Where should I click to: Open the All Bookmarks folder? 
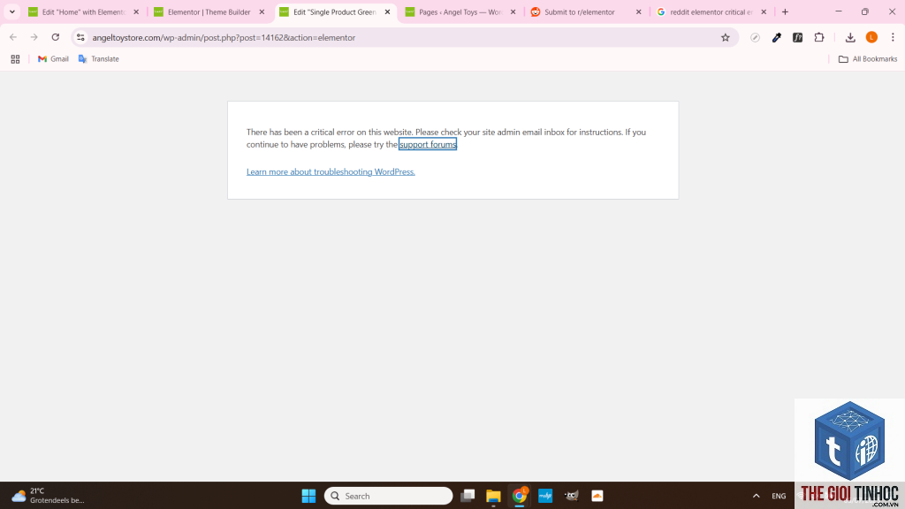pyautogui.click(x=868, y=59)
